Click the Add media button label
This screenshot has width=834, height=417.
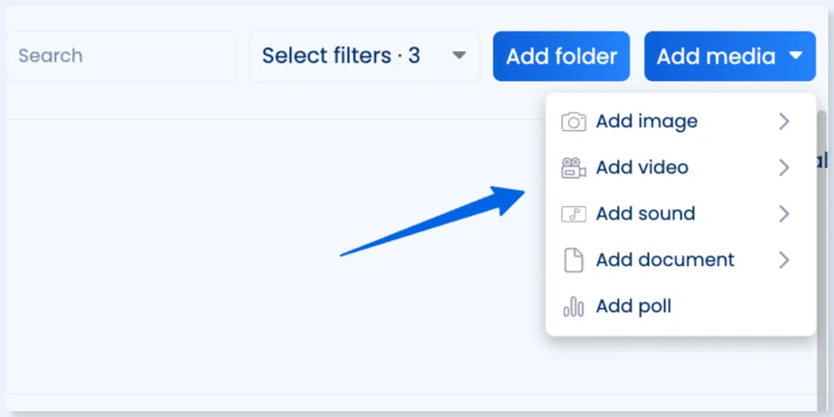[x=716, y=56]
